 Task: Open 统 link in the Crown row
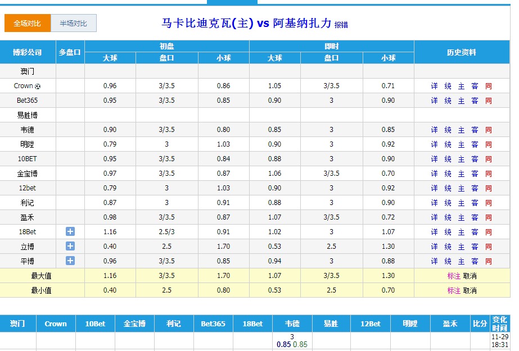(x=448, y=86)
